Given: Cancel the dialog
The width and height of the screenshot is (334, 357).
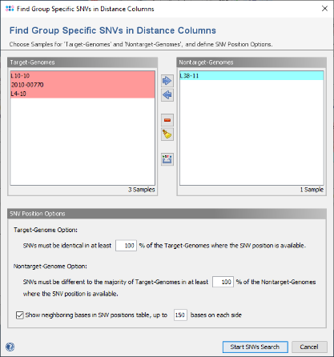Looking at the screenshot, I should [309, 347].
